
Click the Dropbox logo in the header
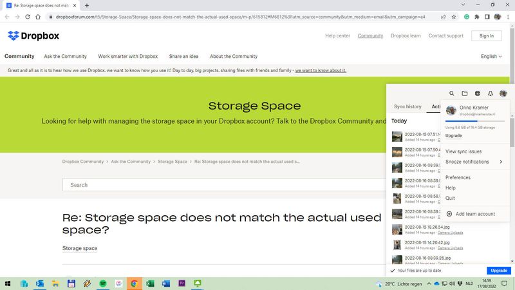click(x=33, y=35)
